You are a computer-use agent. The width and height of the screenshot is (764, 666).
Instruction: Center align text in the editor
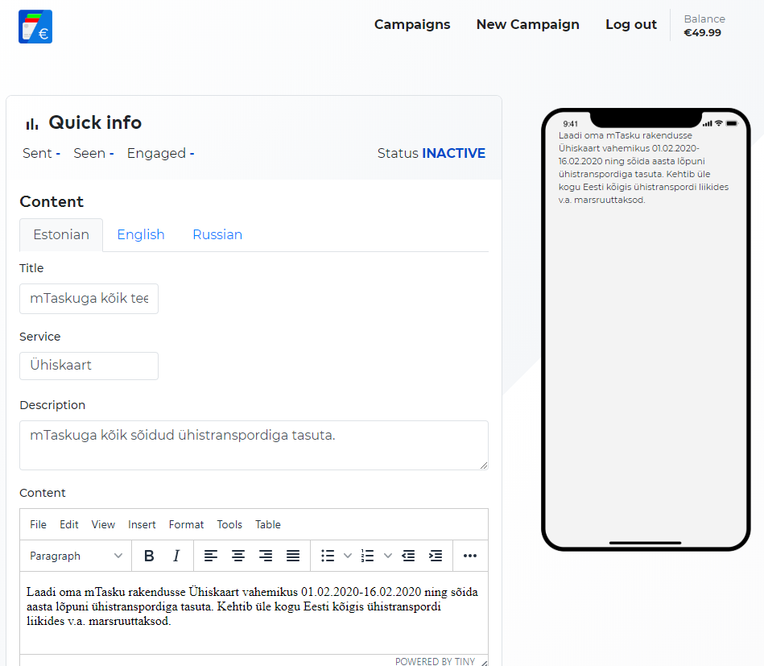tap(237, 556)
